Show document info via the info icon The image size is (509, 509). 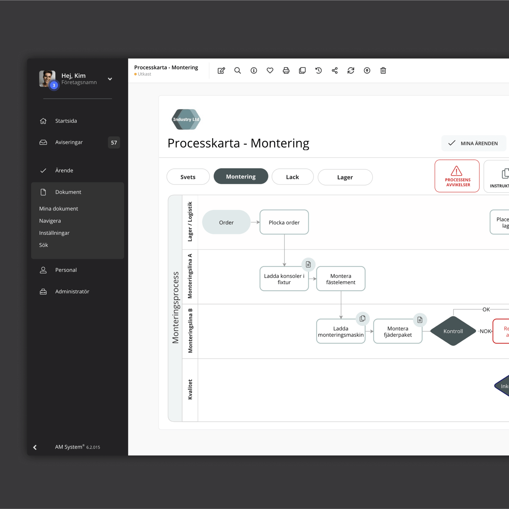coord(254,71)
